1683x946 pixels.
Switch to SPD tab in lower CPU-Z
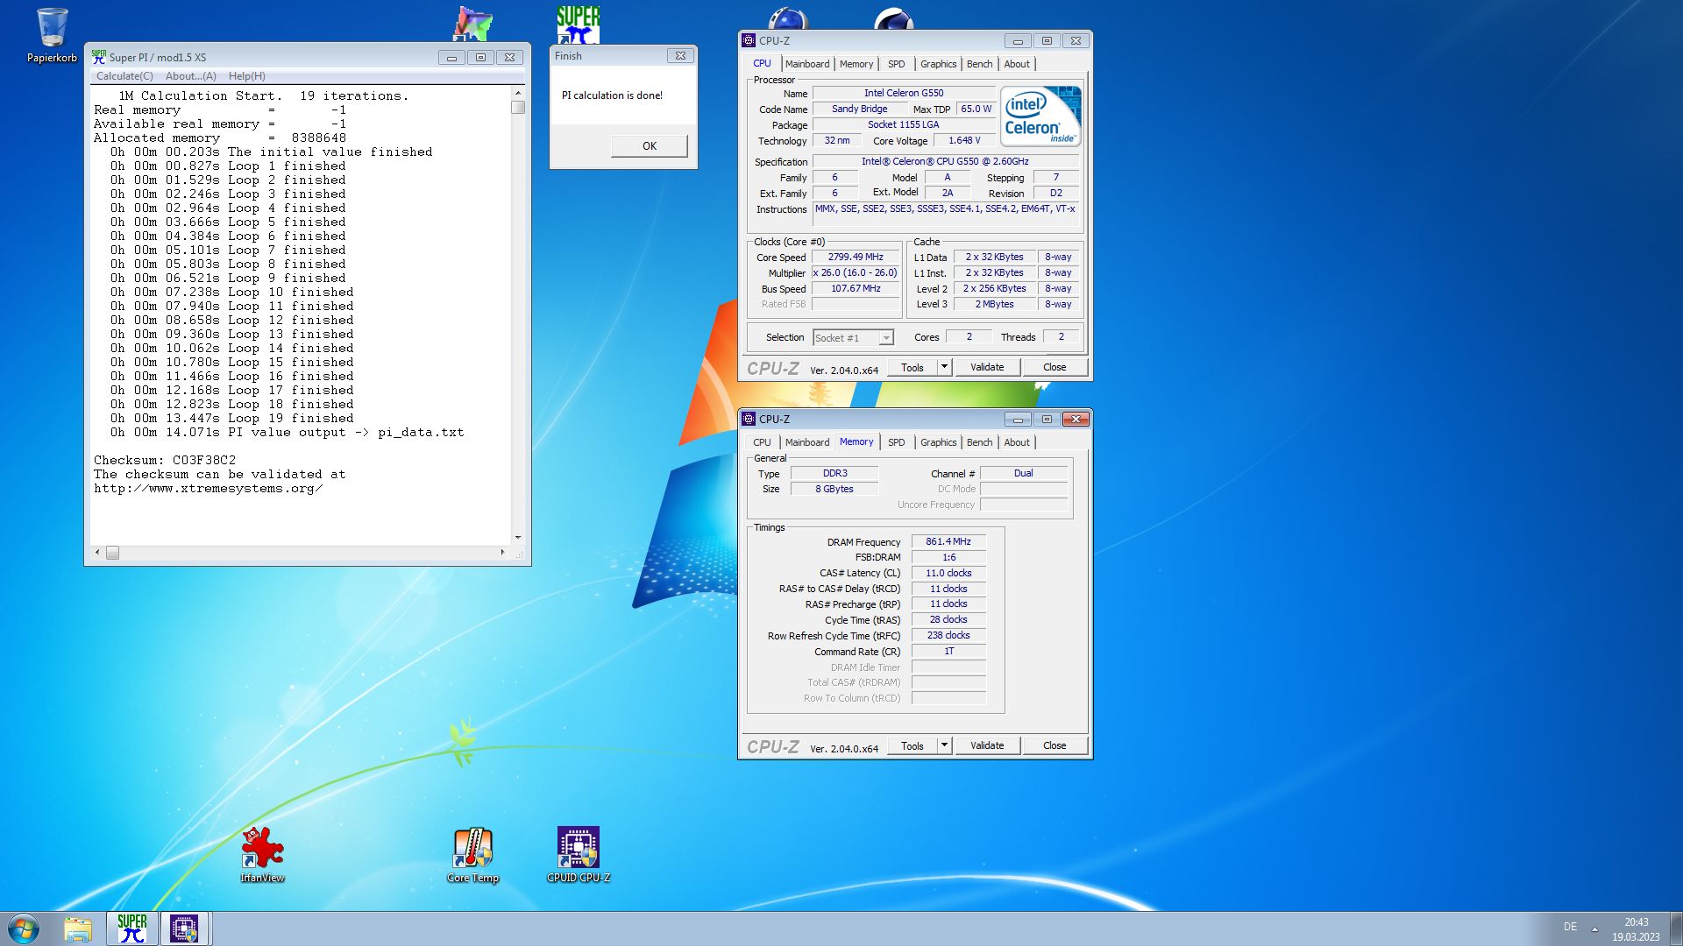(x=896, y=442)
